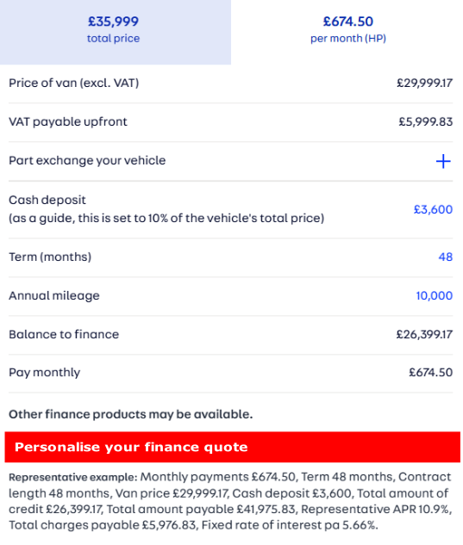Image resolution: width=463 pixels, height=545 pixels.
Task: Click the Annual mileage label
Action: pyautogui.click(x=54, y=296)
